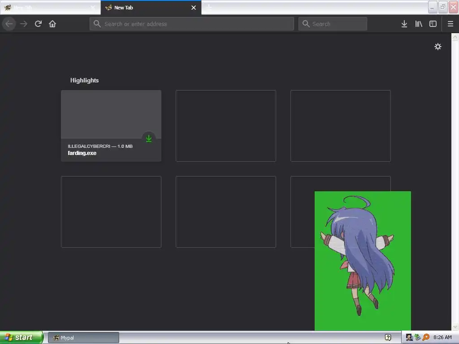Open the home page icon

click(x=52, y=24)
